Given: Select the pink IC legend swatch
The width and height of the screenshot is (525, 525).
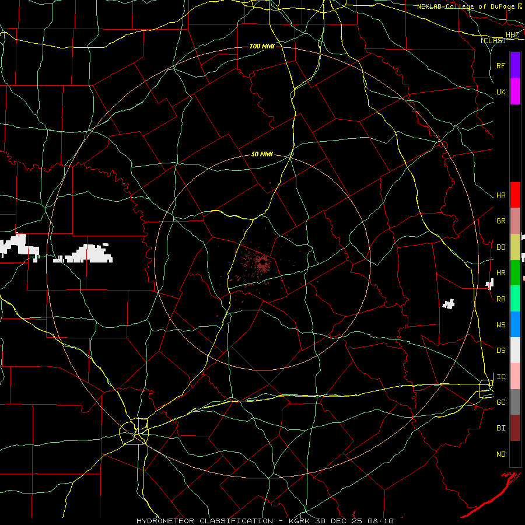Looking at the screenshot, I should 515,376.
